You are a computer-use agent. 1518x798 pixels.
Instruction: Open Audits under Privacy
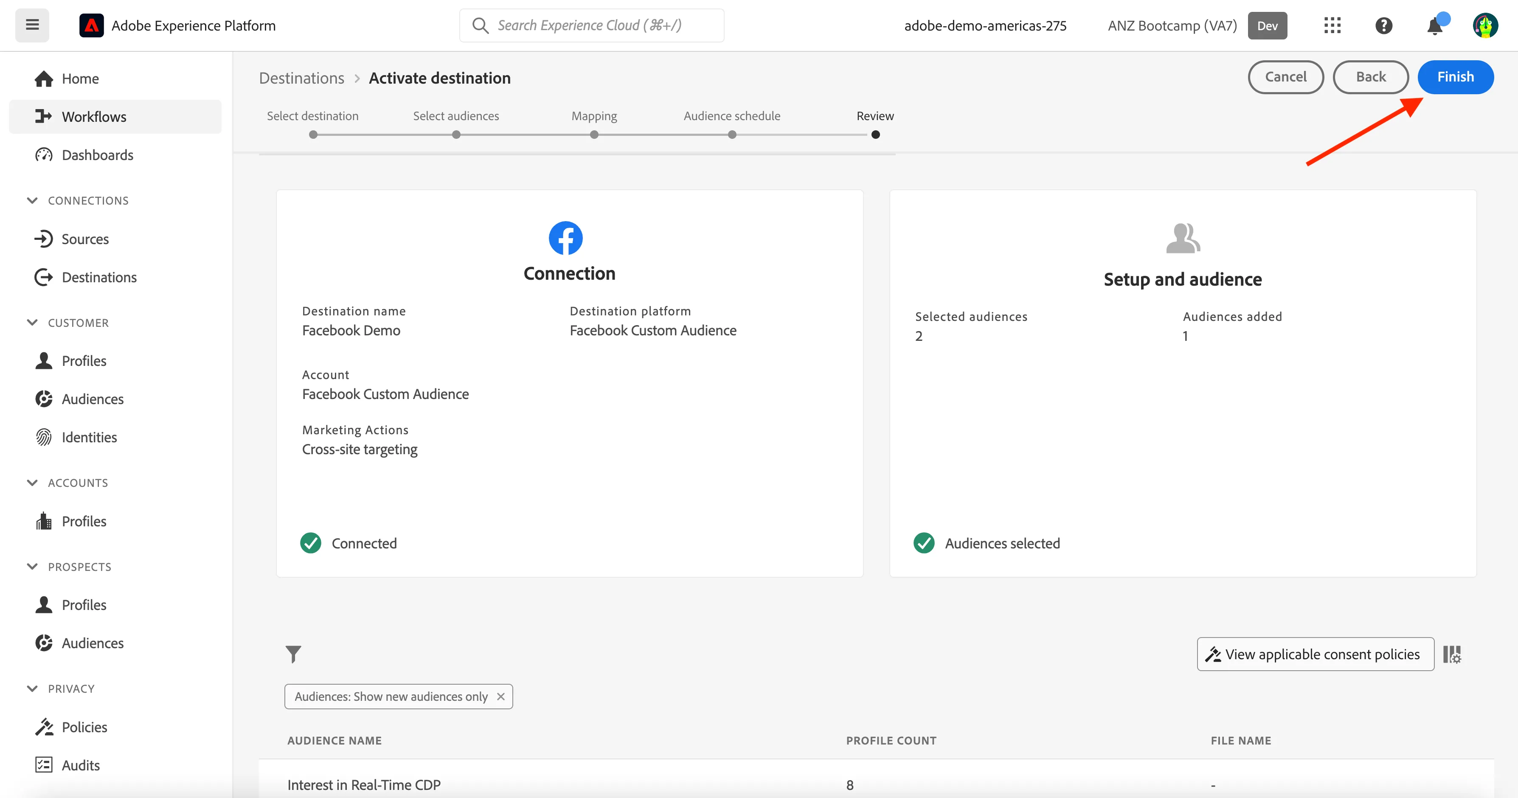tap(115, 766)
